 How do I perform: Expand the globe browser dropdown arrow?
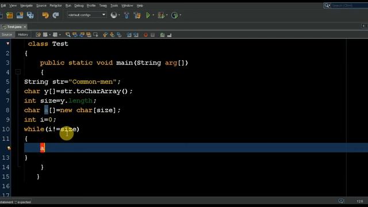(119, 16)
